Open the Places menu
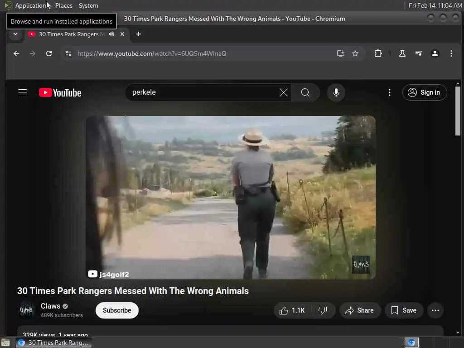This screenshot has height=348, width=464. tap(63, 5)
